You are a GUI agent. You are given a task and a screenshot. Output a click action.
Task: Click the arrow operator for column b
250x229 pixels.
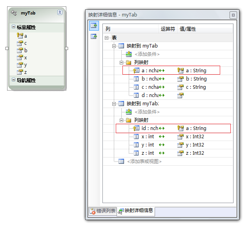coord(162,79)
